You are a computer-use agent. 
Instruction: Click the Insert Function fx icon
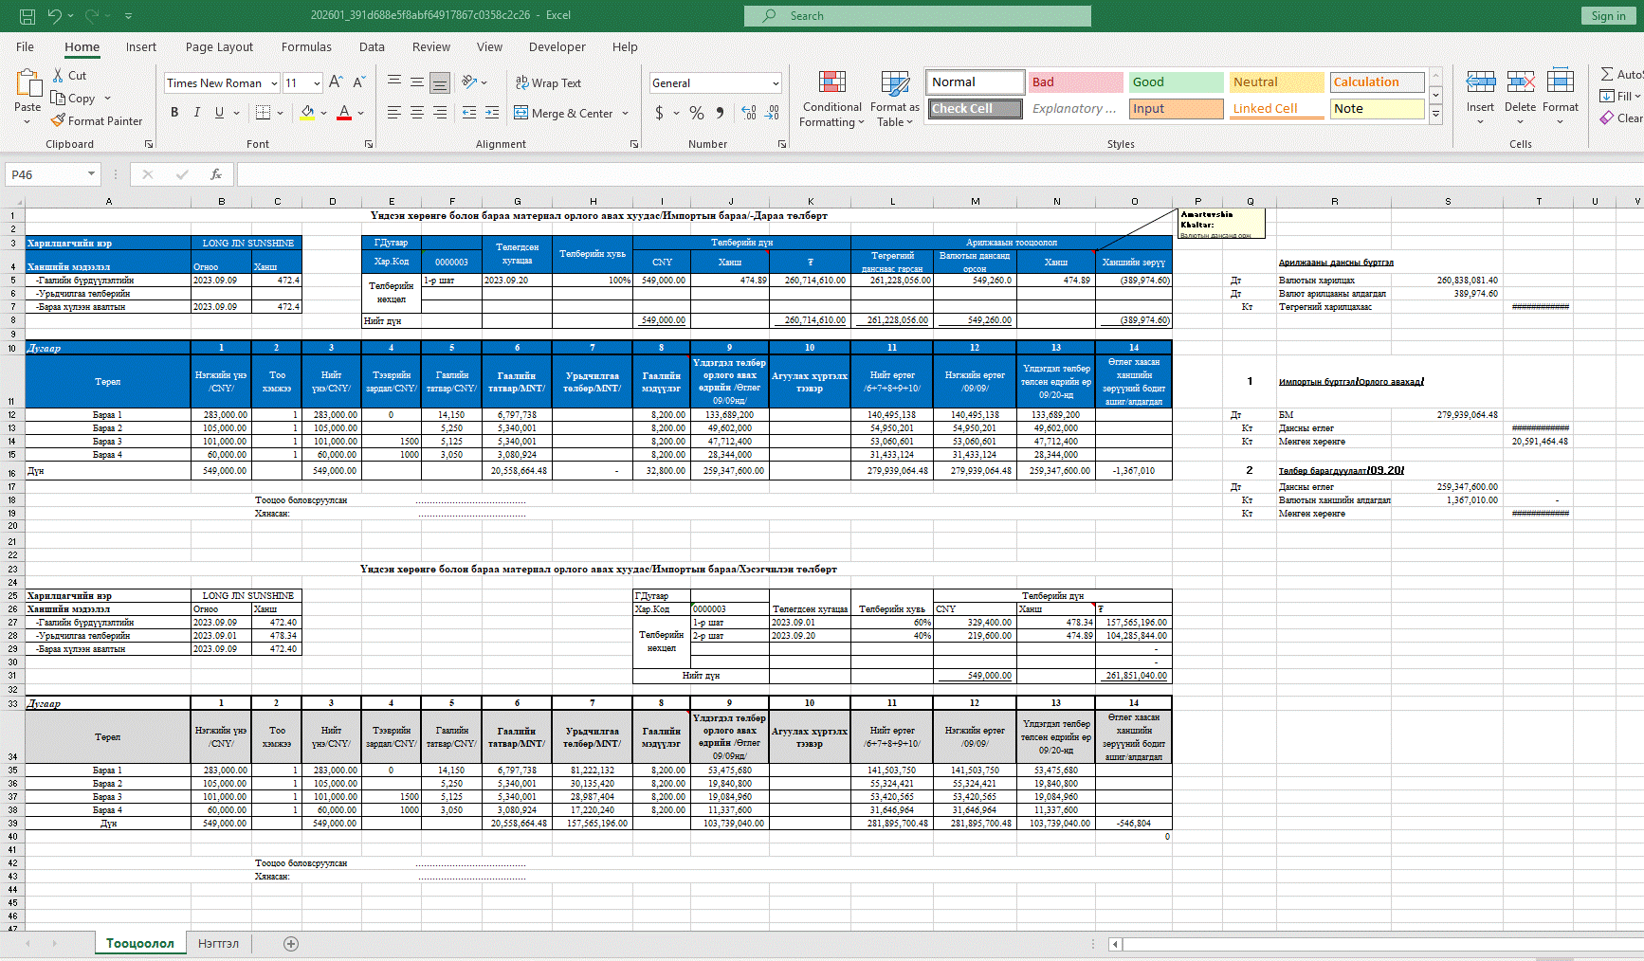point(216,174)
